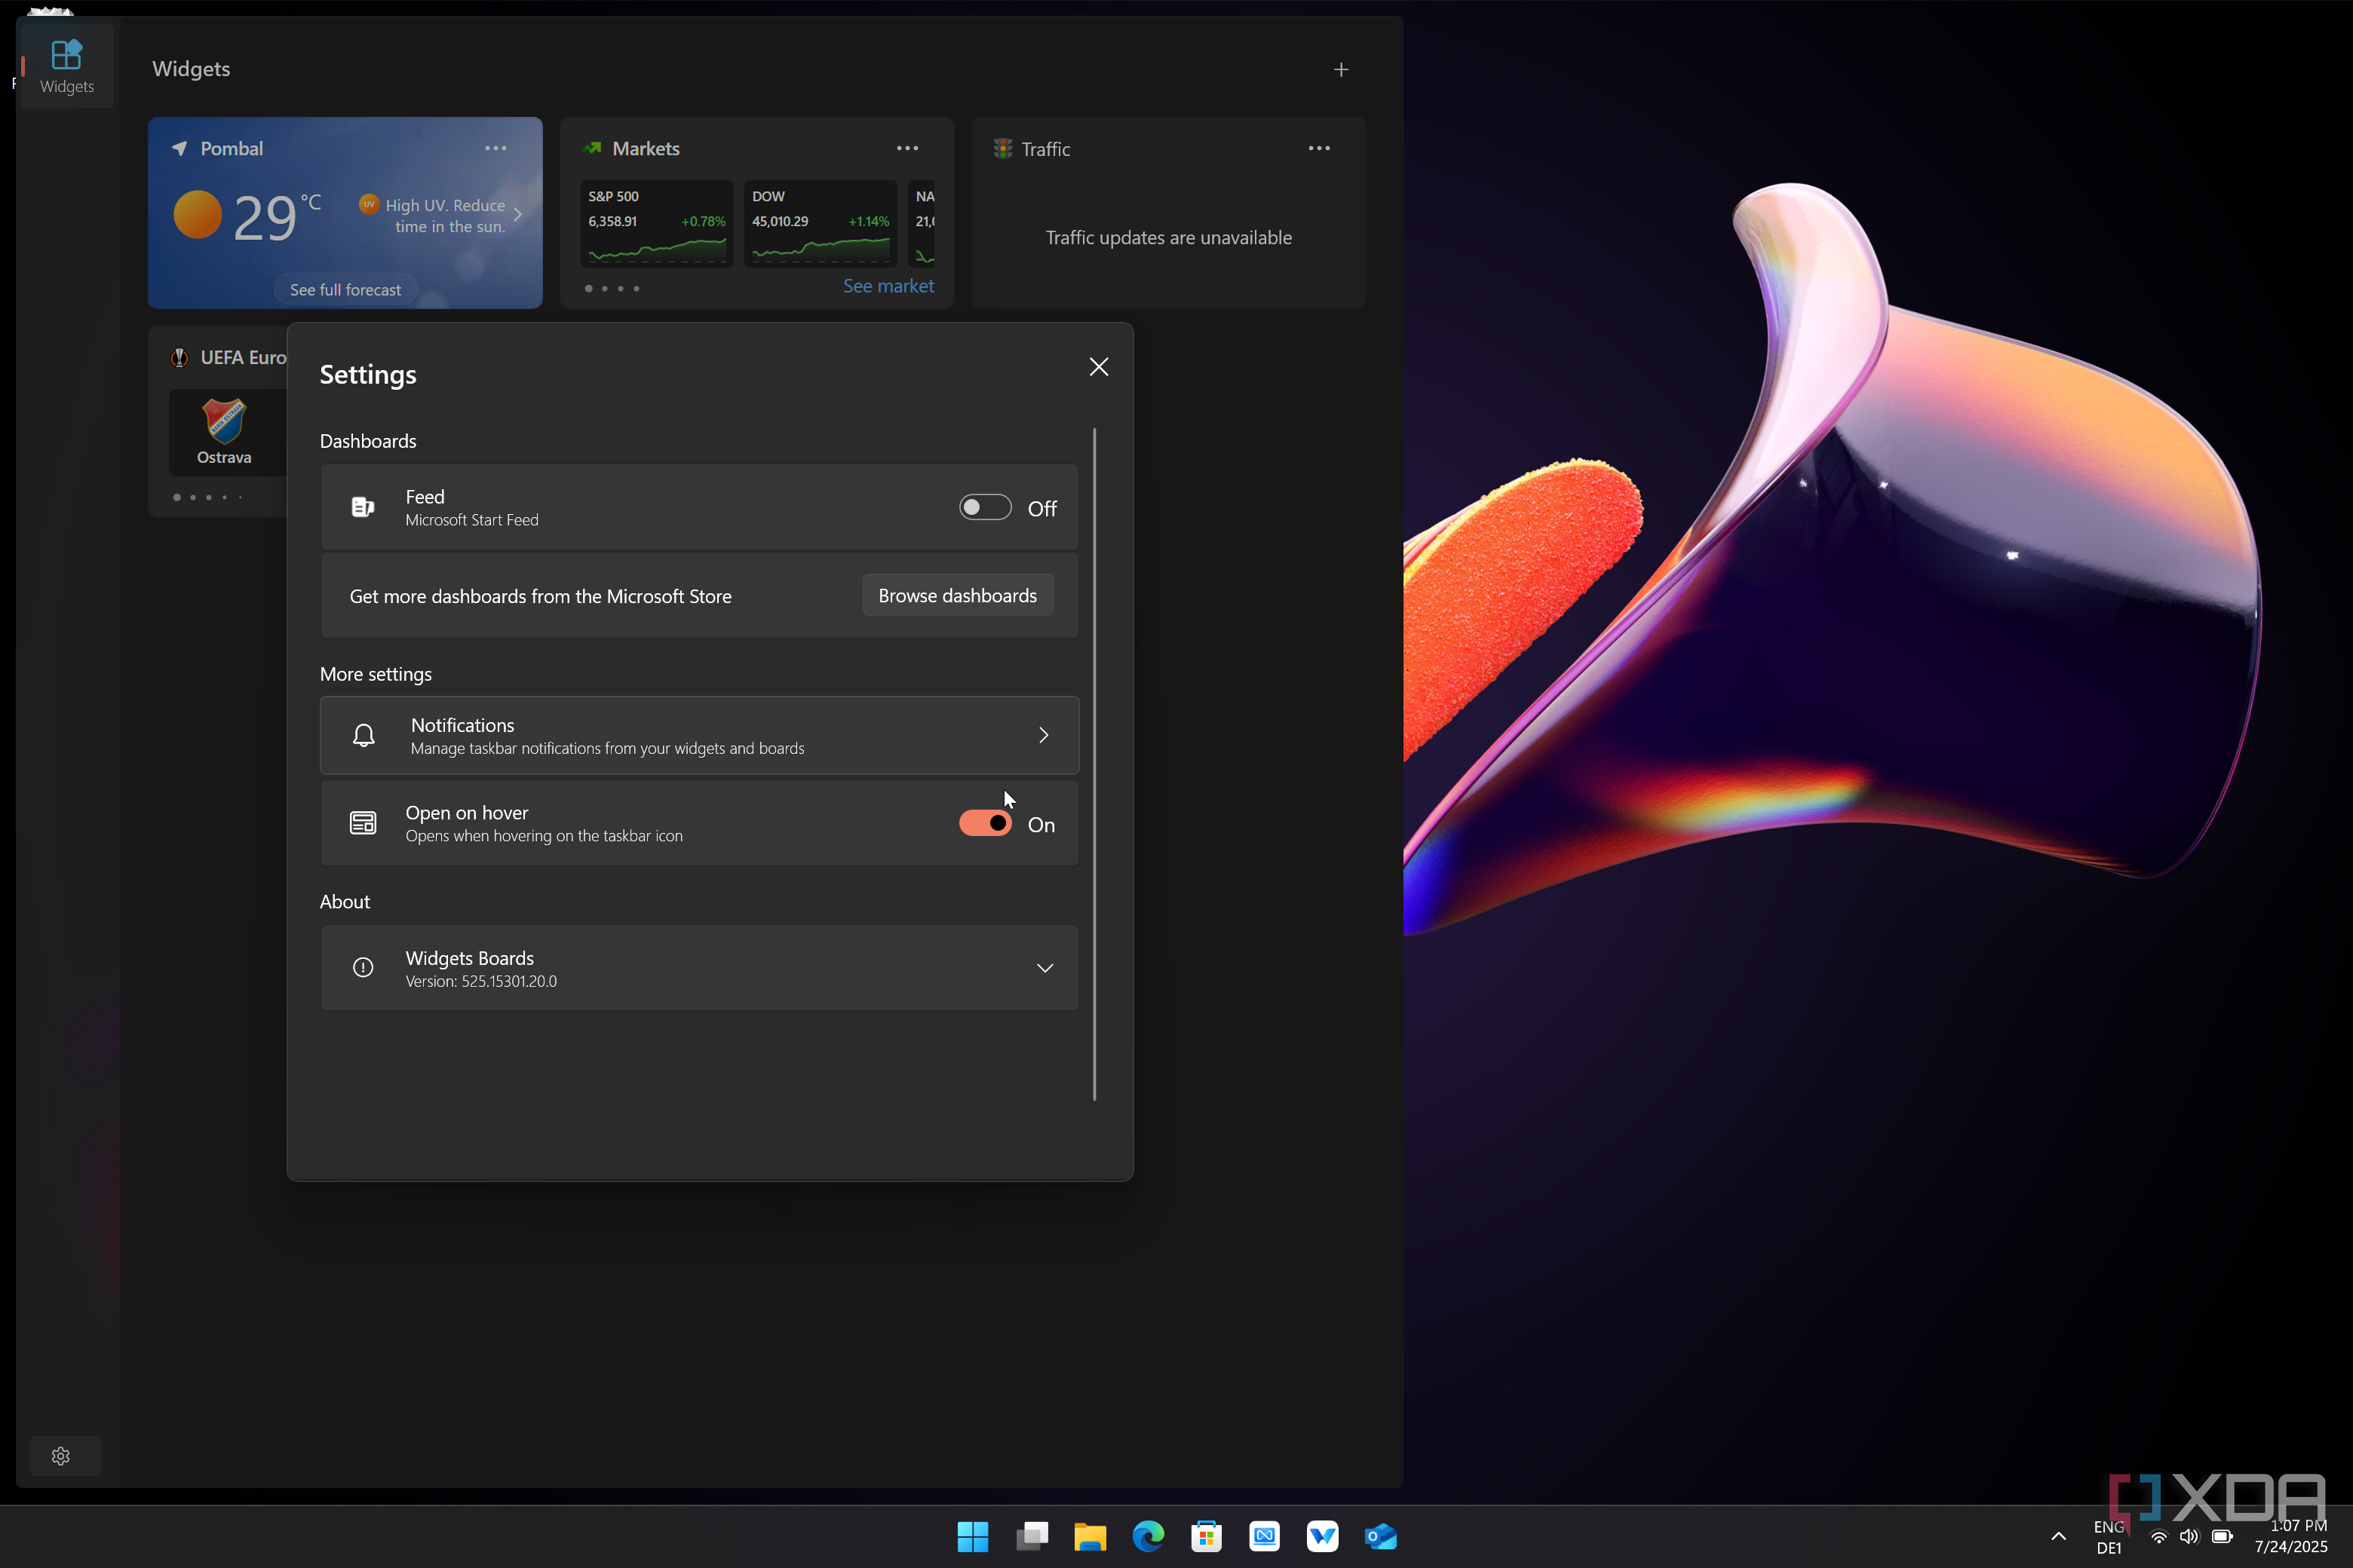Disable the Open on hover toggle

[x=986, y=824]
